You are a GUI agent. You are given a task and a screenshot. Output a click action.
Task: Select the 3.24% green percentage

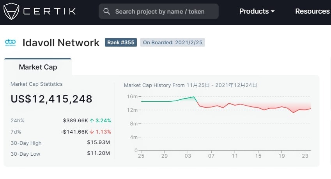point(103,120)
